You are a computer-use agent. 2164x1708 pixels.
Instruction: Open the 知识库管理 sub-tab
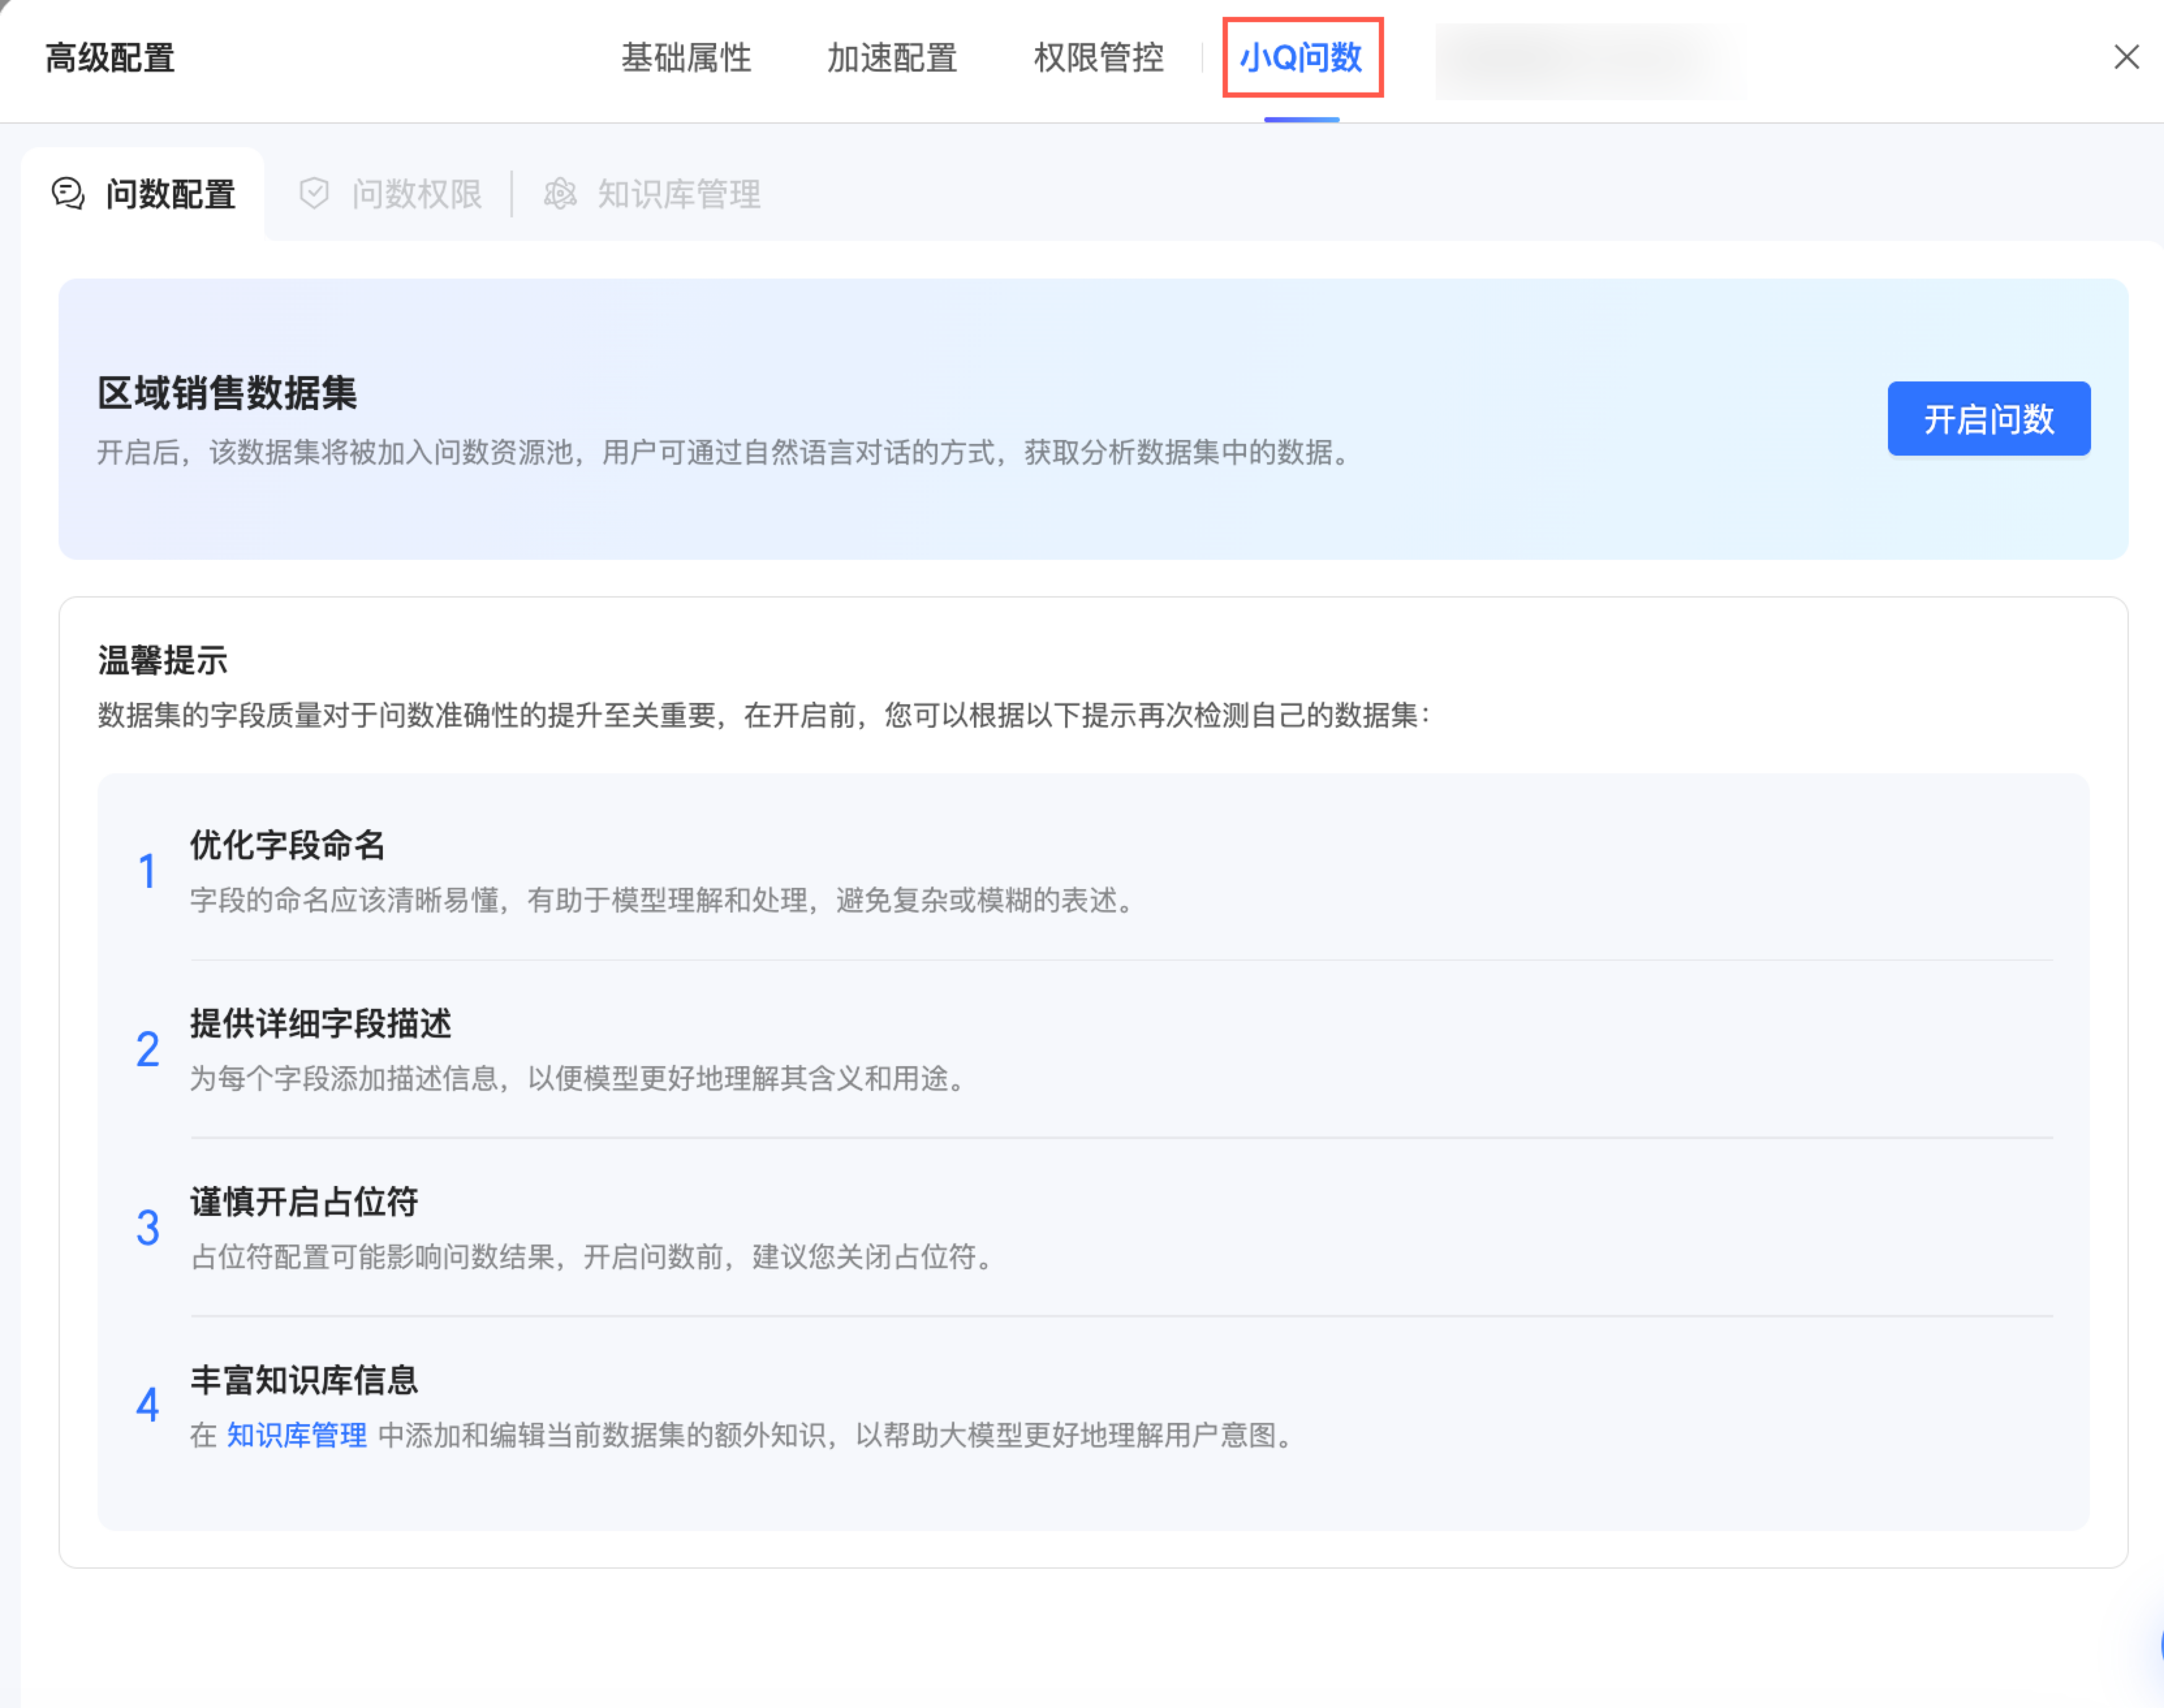click(679, 194)
